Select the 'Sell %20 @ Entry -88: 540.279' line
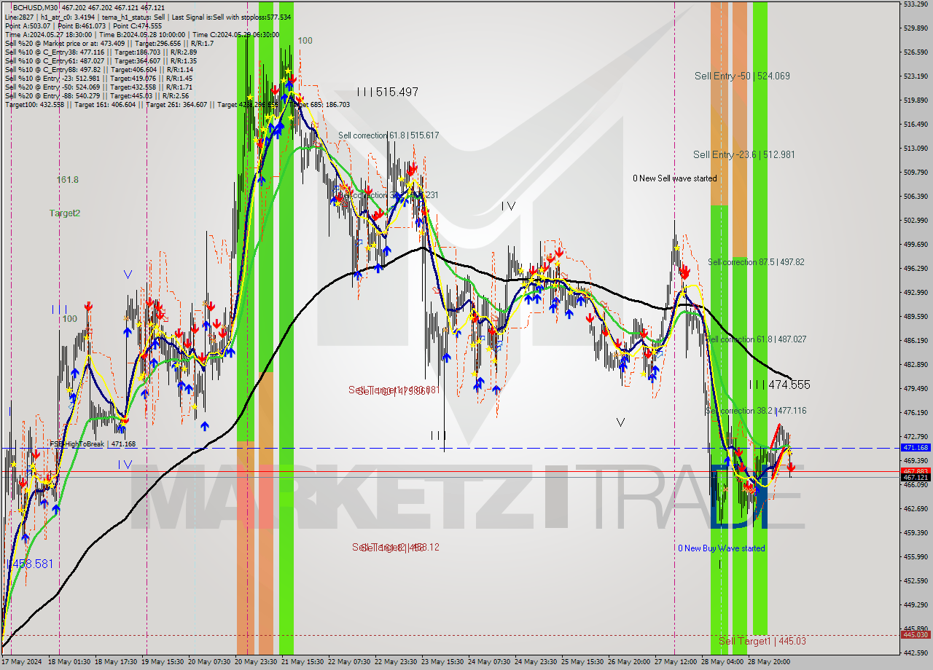Screen dimensions: 933x670 click(x=97, y=95)
